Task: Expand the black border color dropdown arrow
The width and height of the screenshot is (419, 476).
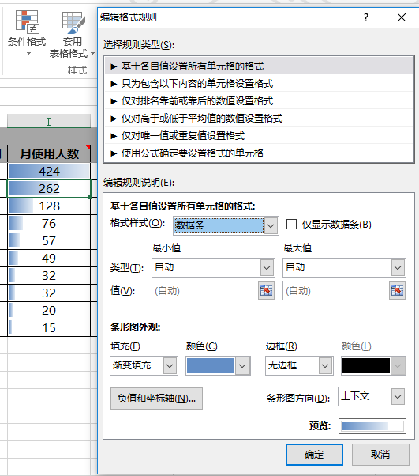Action: tap(398, 366)
